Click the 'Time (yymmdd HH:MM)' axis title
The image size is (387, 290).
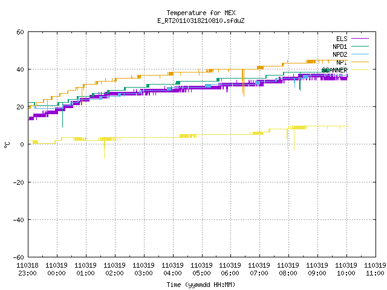coord(201,285)
